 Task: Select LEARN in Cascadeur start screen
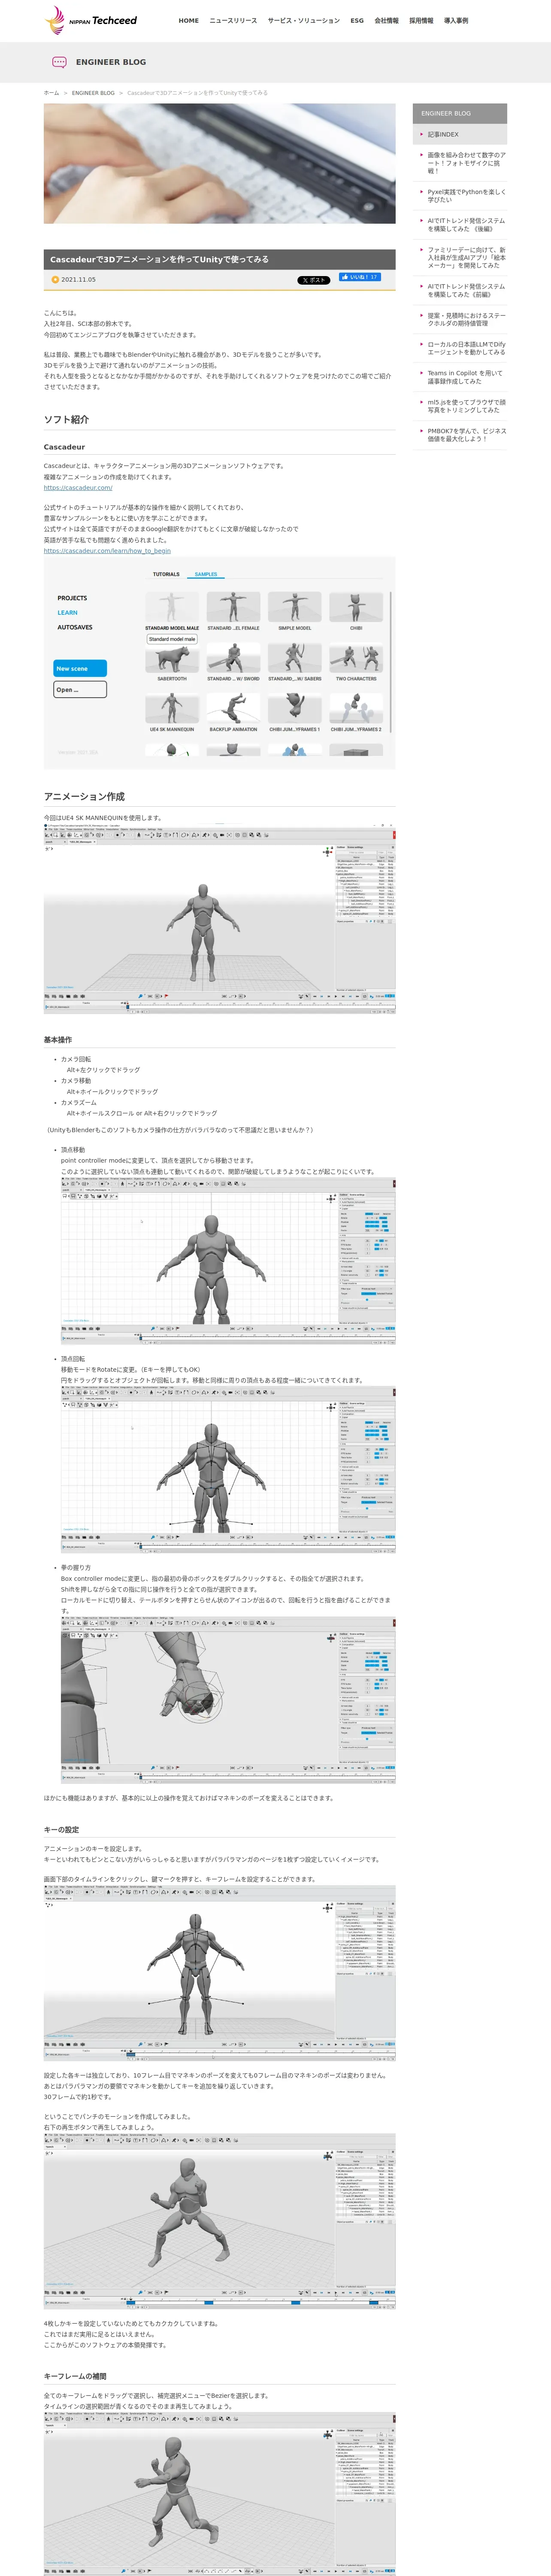67,613
